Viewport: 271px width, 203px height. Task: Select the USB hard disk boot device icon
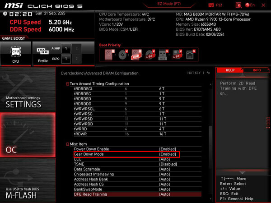(x=136, y=55)
